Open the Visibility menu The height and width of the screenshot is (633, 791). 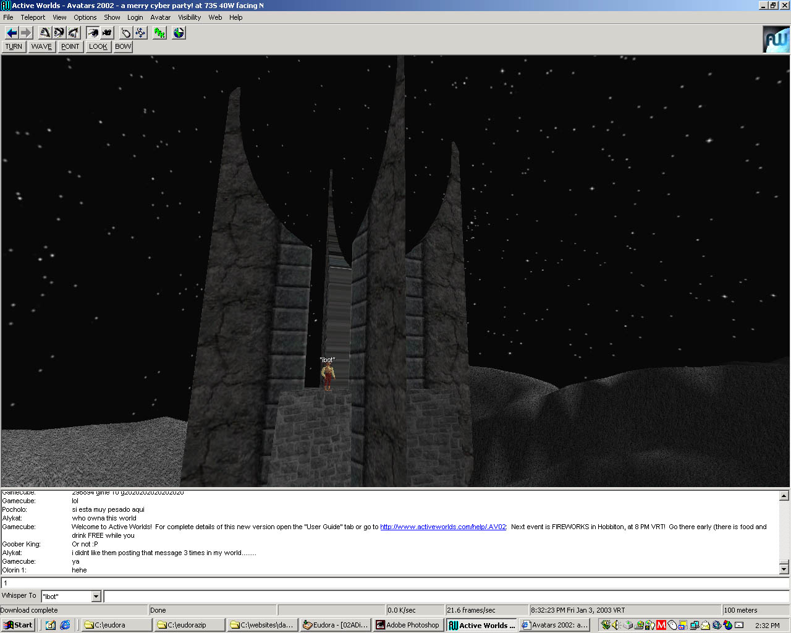(x=189, y=17)
